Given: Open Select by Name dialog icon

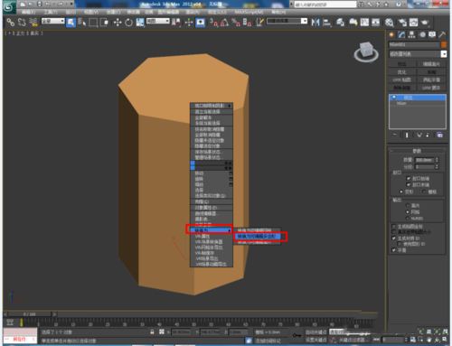Looking at the screenshot, I should pos(82,22).
